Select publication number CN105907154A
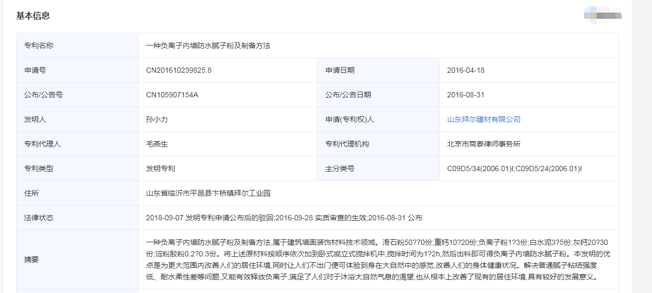Viewport: 652px width, 293px height. tap(172, 95)
